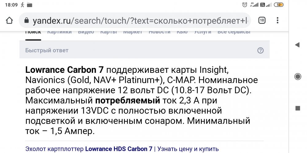The height and width of the screenshot is (153, 307).
Task: Switch to the Услуги tab
Action: pos(203,32)
